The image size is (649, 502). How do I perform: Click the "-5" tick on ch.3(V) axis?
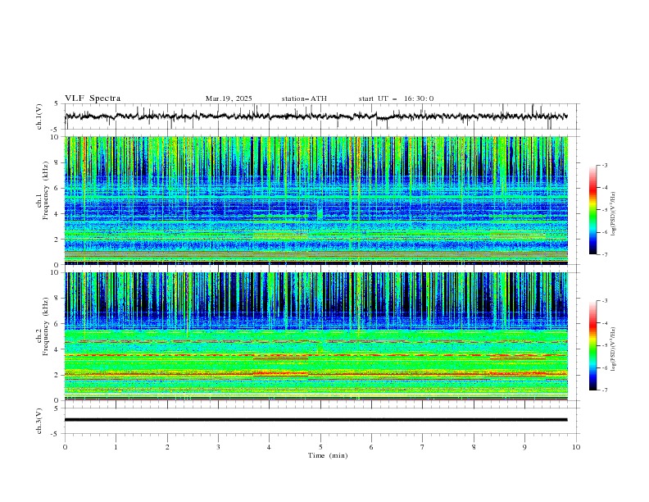(56, 434)
